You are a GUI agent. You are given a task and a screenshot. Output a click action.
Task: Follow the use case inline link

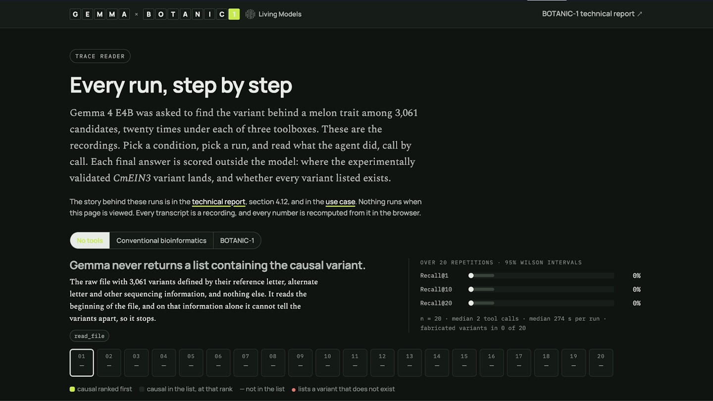click(x=340, y=202)
